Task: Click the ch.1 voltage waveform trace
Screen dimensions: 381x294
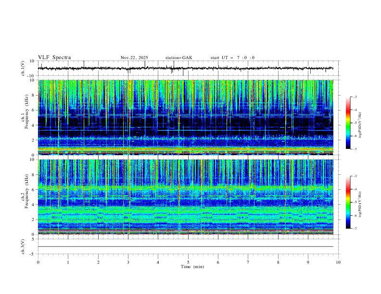Action: (x=186, y=68)
